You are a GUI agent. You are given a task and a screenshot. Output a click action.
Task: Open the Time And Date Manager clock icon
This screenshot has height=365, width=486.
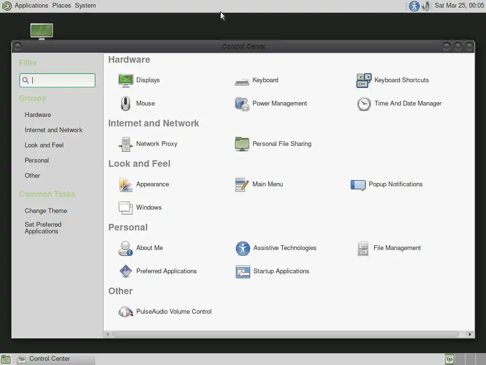364,104
